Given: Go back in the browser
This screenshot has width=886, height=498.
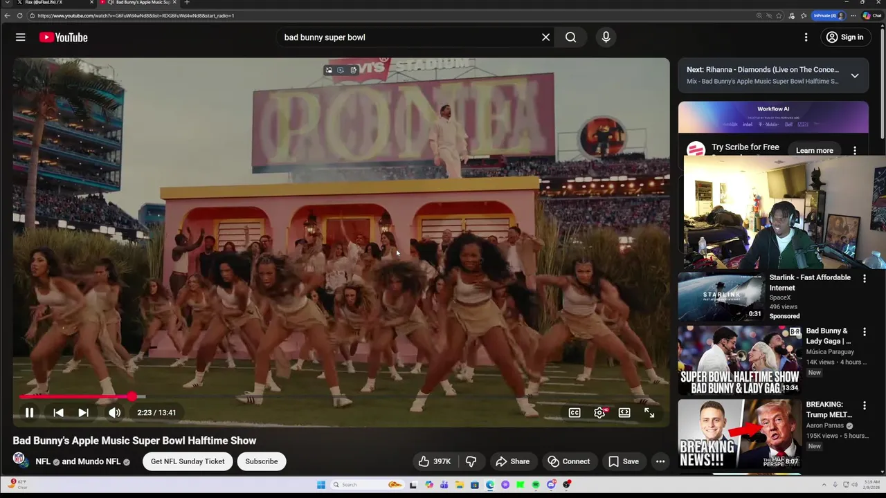Looking at the screenshot, I should point(7,15).
